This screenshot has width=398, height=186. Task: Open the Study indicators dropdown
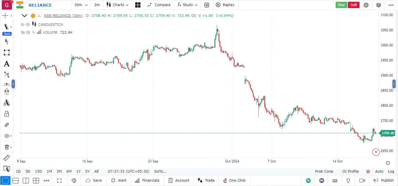click(187, 5)
